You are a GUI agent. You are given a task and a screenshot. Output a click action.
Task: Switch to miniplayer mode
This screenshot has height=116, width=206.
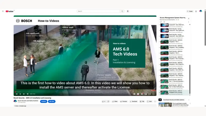(x=146, y=94)
